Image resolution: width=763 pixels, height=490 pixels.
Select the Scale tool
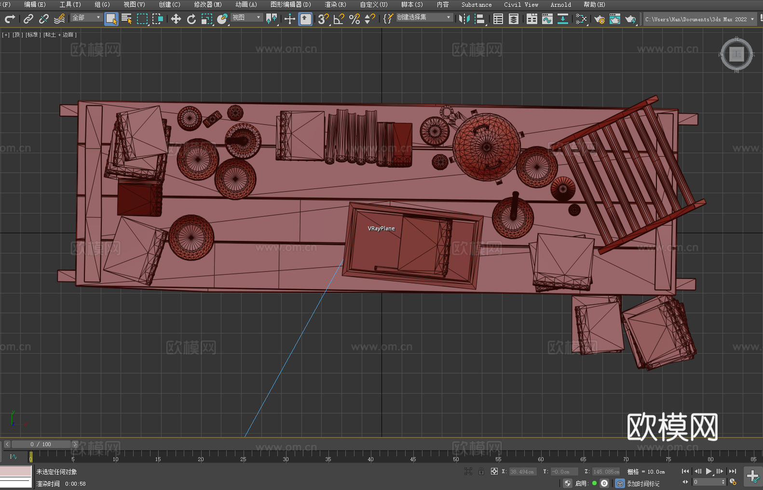207,19
